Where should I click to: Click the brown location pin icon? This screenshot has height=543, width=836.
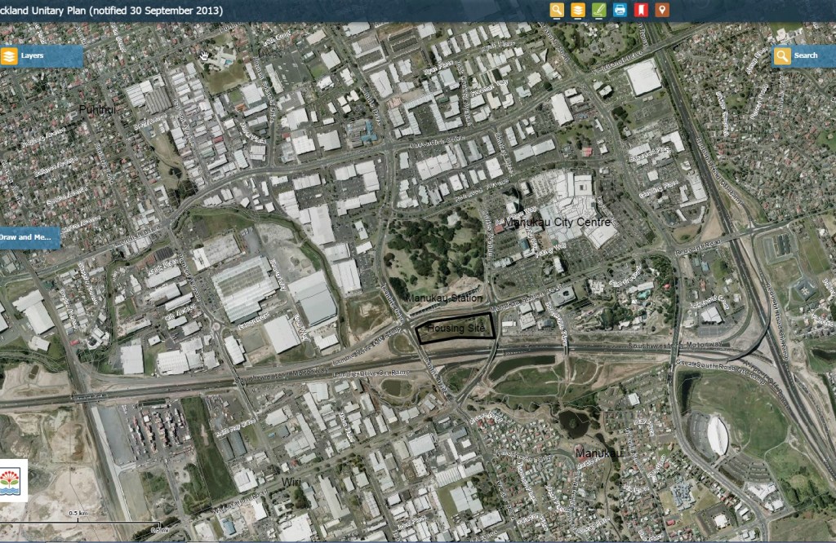(662, 10)
